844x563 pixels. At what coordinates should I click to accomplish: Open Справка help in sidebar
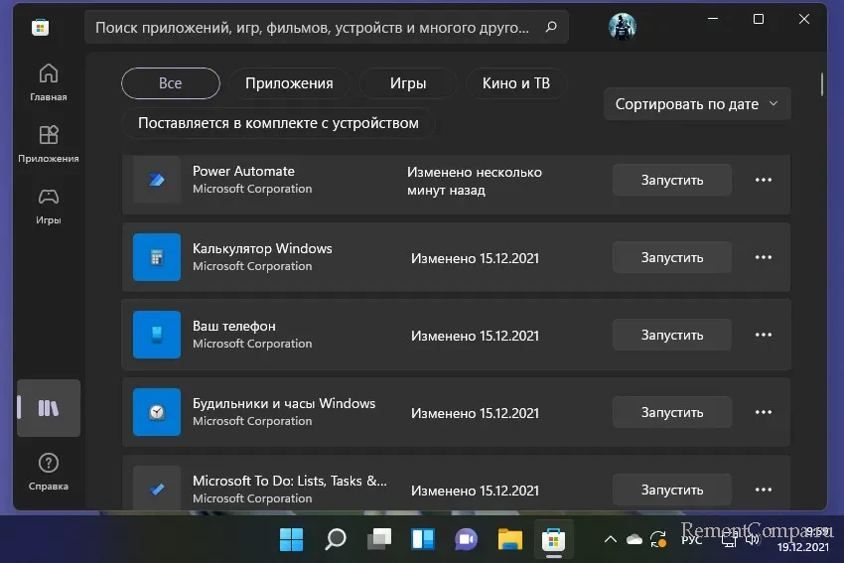48,472
